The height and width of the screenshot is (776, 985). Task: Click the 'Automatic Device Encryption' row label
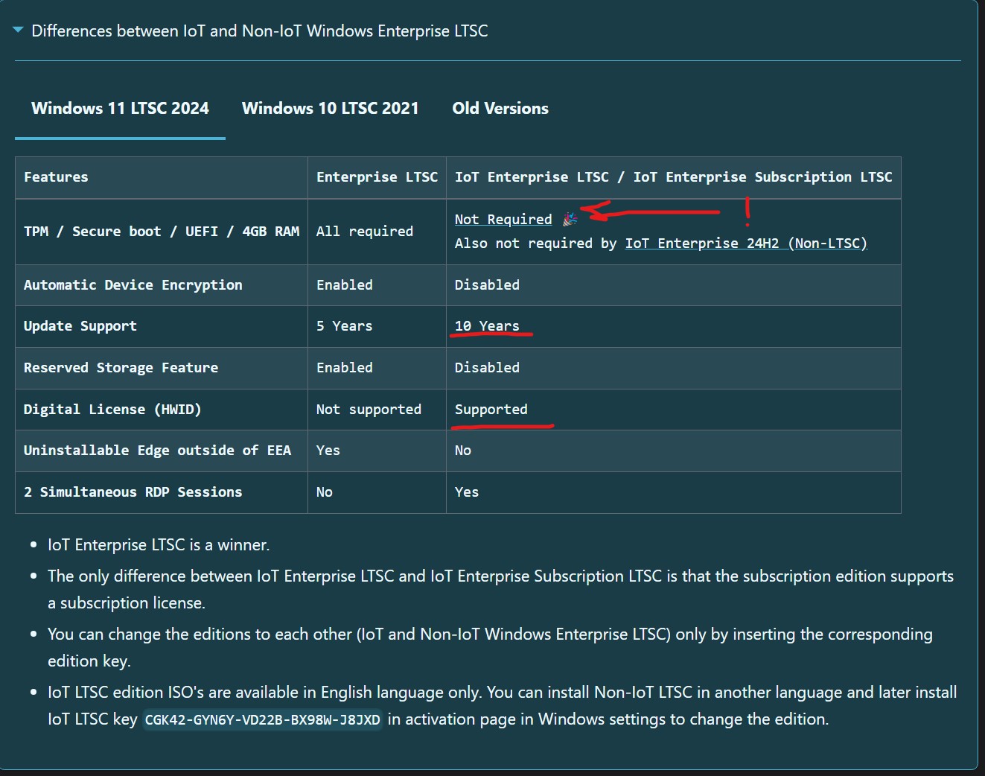133,285
